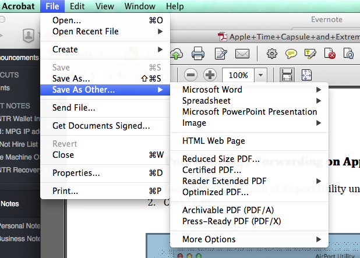Expand Microsoft Word submenu

coord(249,90)
